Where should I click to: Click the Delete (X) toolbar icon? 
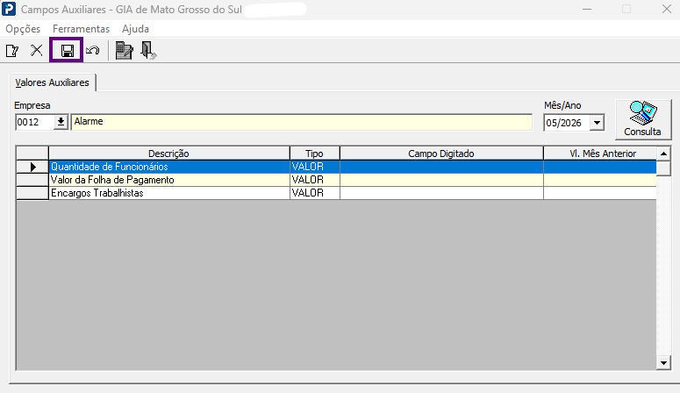37,50
